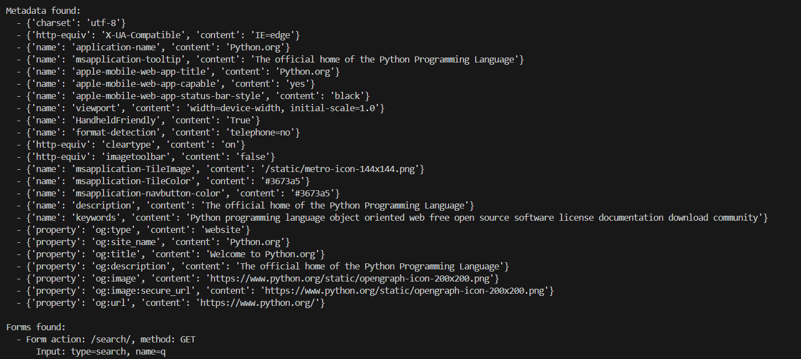The image size is (801, 359).
Task: Click the application-name Python.org entry
Action: point(153,47)
